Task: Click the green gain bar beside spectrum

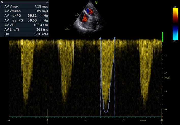Action: 162,37
